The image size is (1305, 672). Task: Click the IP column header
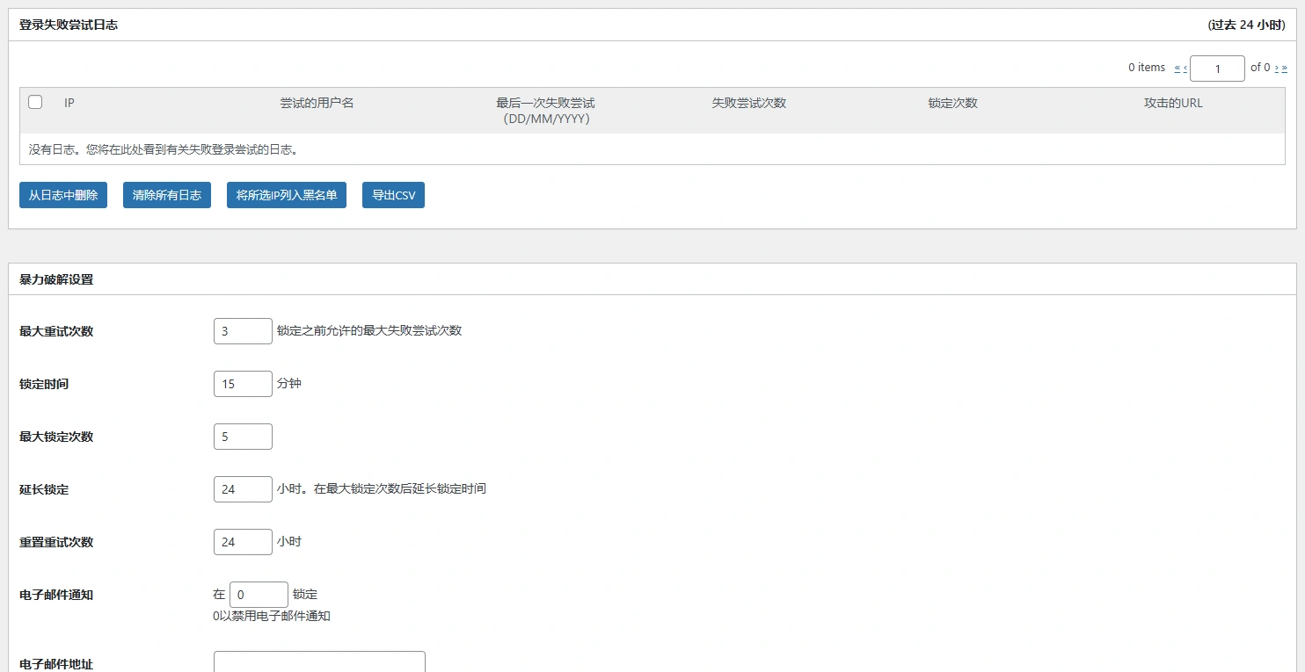[x=69, y=103]
